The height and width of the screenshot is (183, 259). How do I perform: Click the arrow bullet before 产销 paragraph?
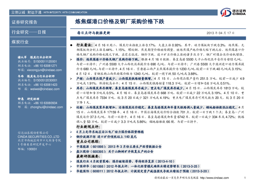(71, 79)
